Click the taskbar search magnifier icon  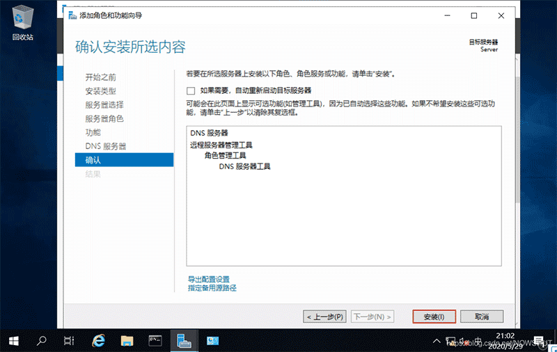click(x=41, y=340)
